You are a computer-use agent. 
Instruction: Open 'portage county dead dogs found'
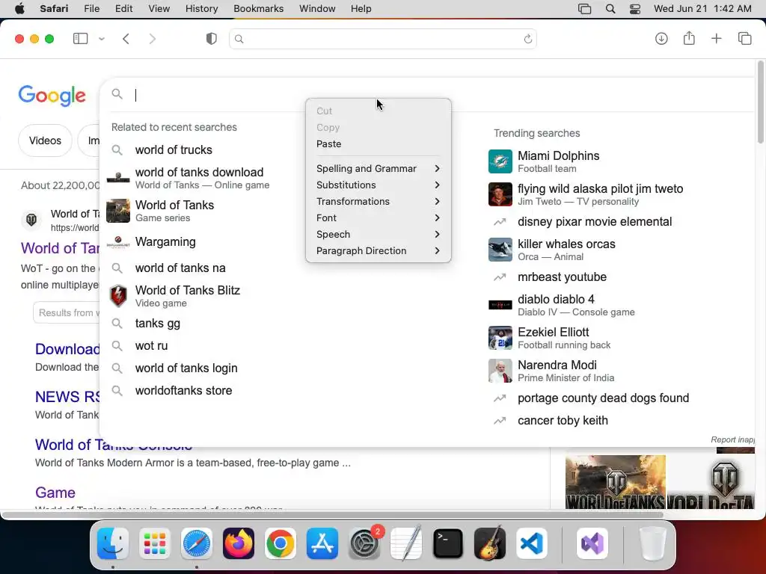604,398
